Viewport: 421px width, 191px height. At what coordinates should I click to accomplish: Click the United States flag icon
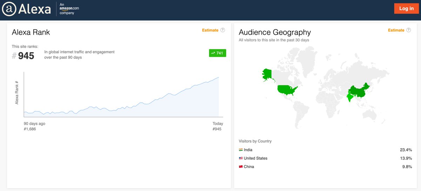(241, 158)
